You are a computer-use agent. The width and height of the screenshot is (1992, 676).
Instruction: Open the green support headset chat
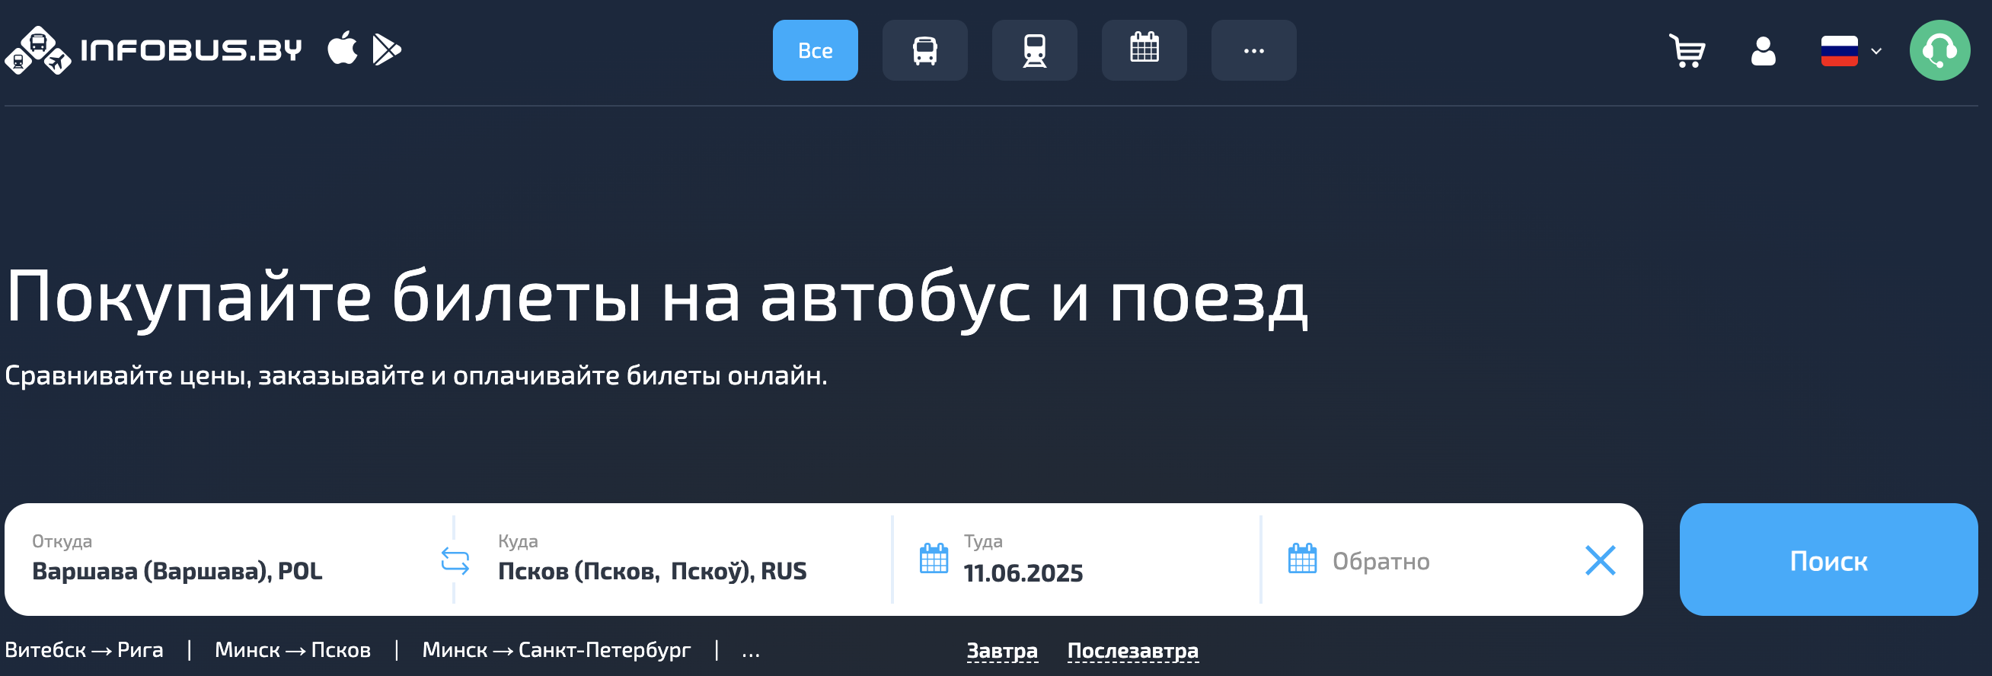[1939, 50]
